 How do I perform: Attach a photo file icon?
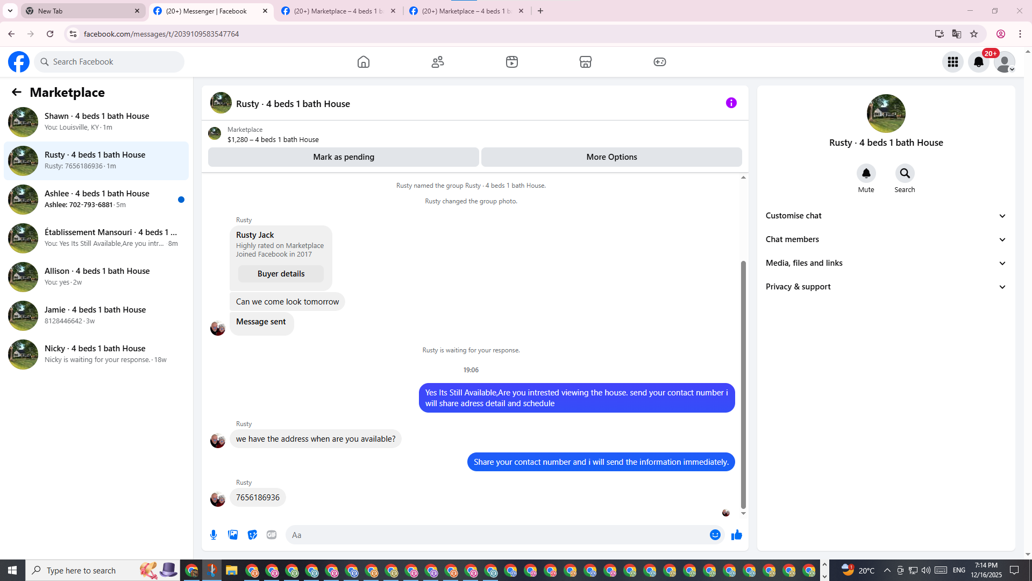(x=233, y=535)
